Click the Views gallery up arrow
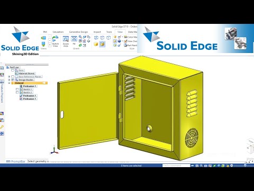Image resolution: width=254 pixels, height=191 pixels. [50, 37]
